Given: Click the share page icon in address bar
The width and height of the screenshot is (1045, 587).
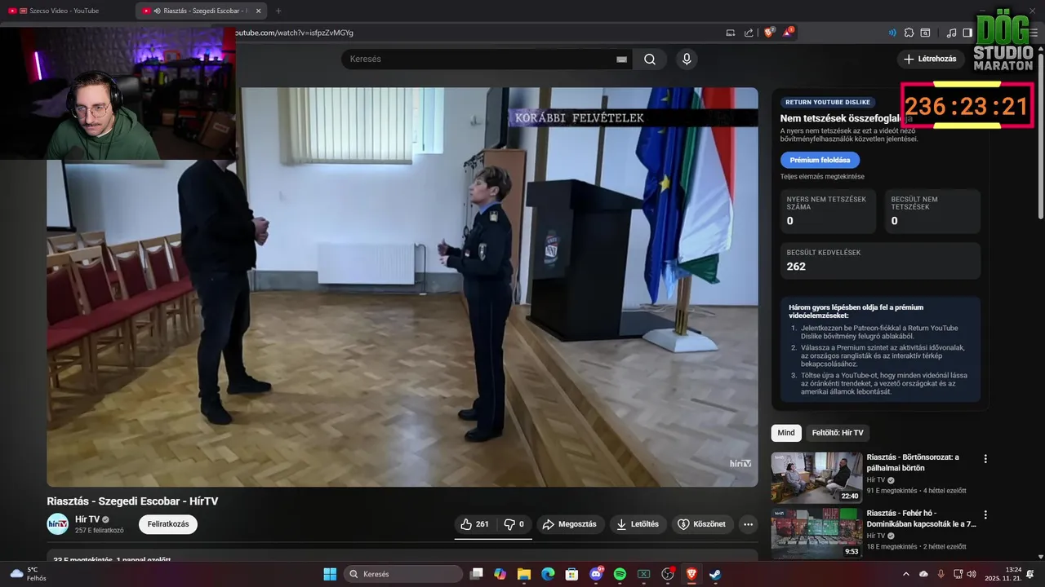Looking at the screenshot, I should click(749, 33).
